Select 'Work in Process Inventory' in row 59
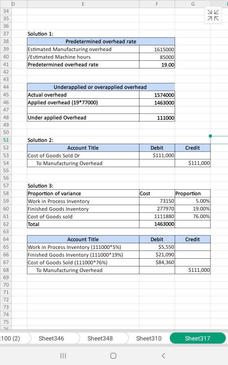This screenshot has width=228, height=365. [x=83, y=201]
